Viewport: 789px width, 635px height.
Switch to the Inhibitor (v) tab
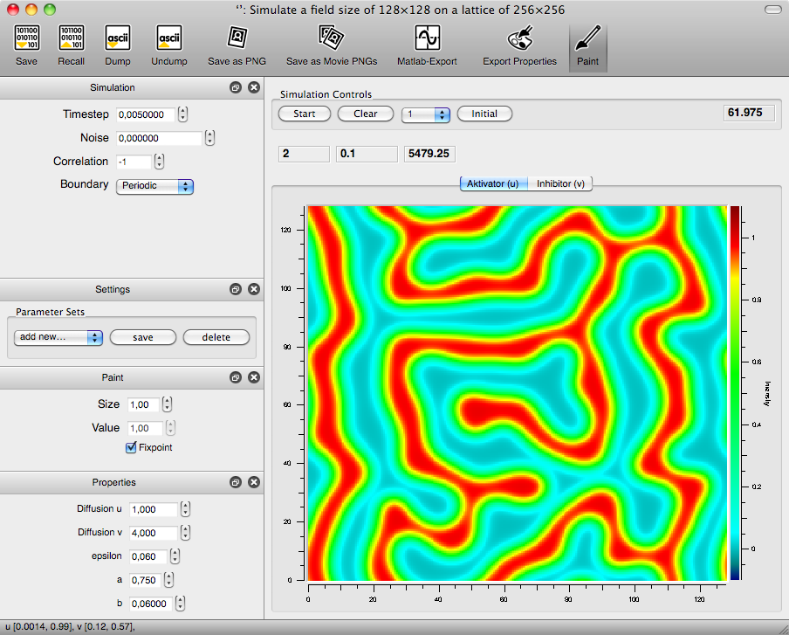click(560, 183)
